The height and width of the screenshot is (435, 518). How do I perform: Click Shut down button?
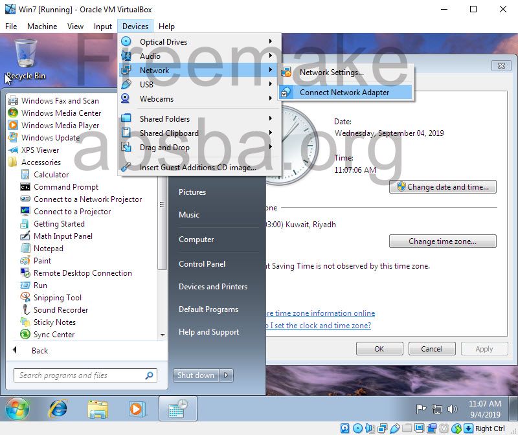point(196,375)
